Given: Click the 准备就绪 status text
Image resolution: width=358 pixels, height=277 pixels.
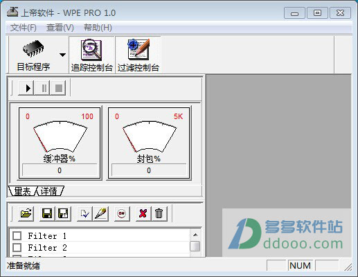Looking at the screenshot, I should coord(23,266).
